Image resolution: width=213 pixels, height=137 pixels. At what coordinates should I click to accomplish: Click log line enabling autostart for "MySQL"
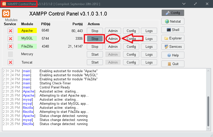pyautogui.click(x=68, y=75)
